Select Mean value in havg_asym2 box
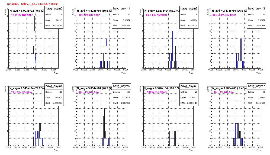 click(194, 20)
